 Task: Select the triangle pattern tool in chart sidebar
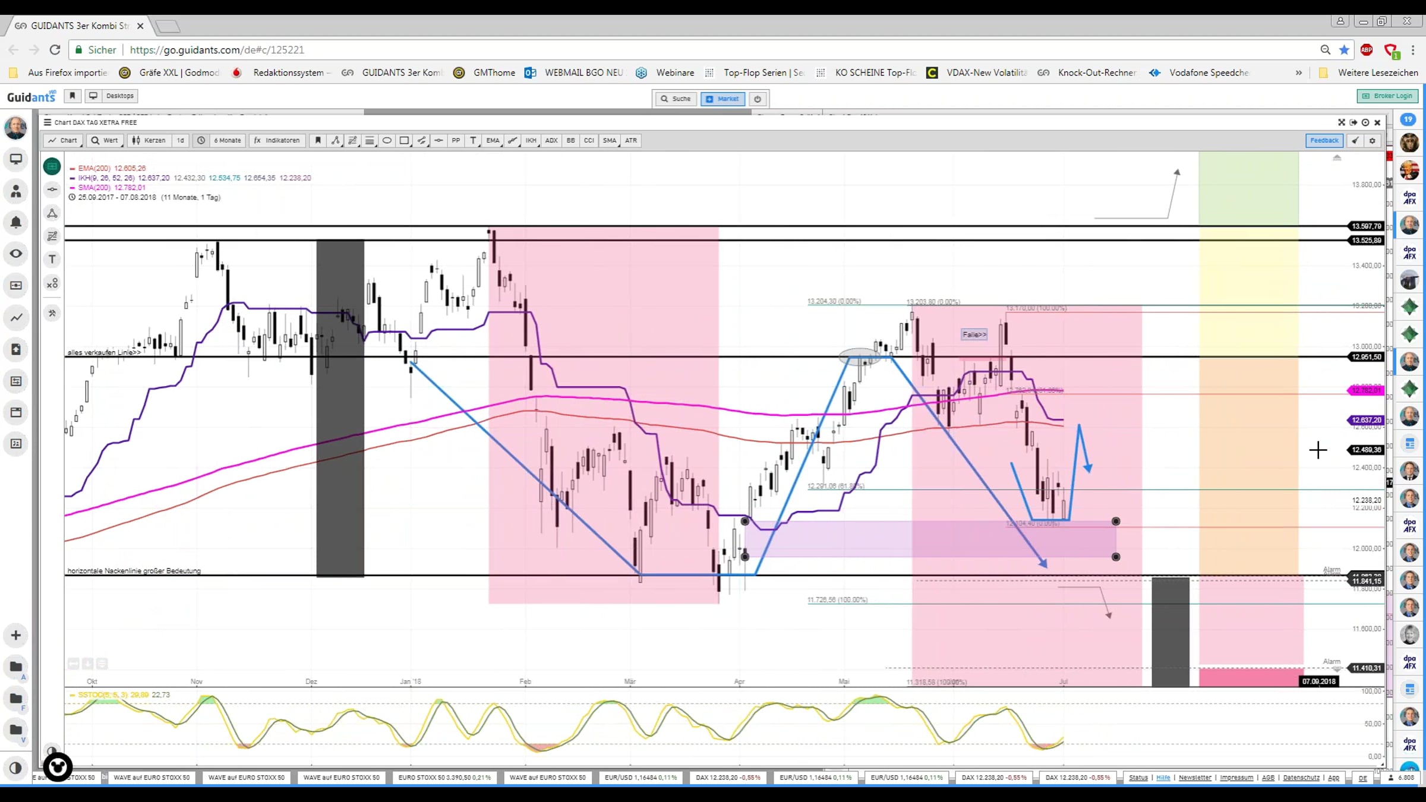click(x=52, y=213)
